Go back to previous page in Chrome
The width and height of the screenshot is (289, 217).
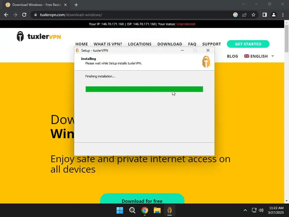point(6,15)
